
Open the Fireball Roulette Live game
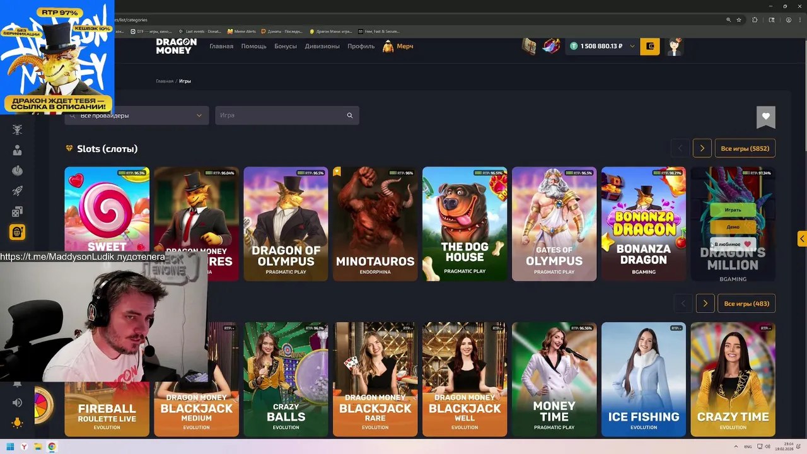click(x=107, y=409)
